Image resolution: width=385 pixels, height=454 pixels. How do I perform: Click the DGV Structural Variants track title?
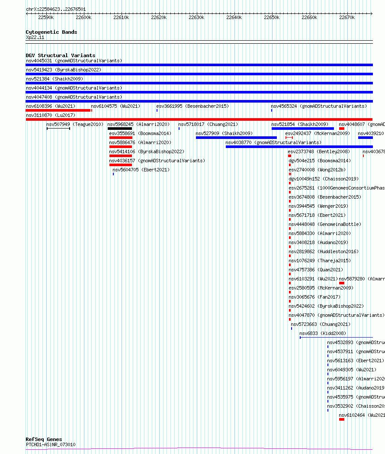61,55
